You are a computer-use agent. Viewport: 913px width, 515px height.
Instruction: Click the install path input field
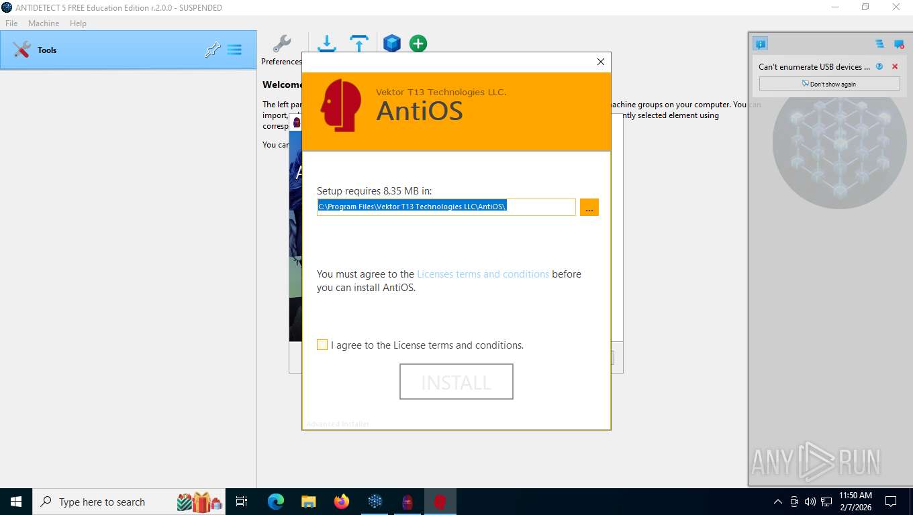[446, 207]
